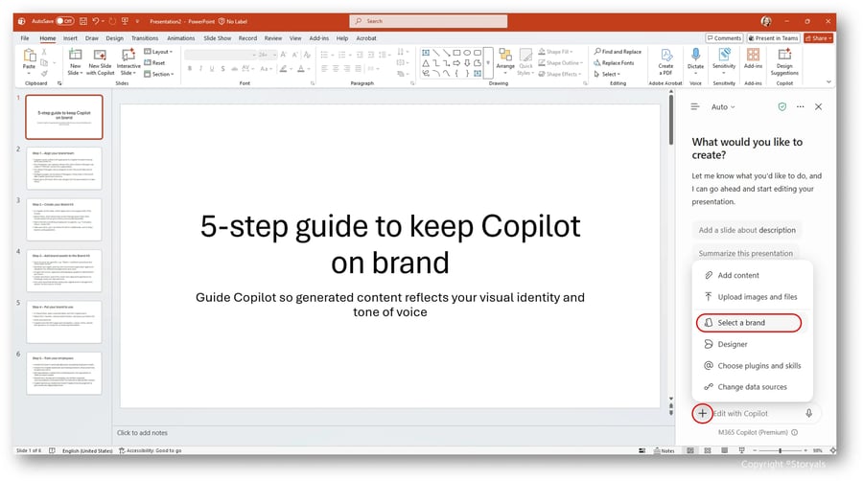The width and height of the screenshot is (863, 481).
Task: Choose plugins and skills option
Action: [753, 366]
